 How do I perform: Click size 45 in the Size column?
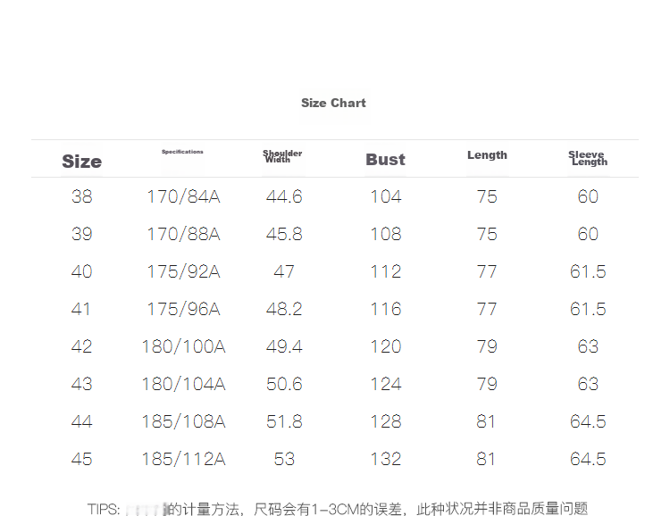click(81, 459)
